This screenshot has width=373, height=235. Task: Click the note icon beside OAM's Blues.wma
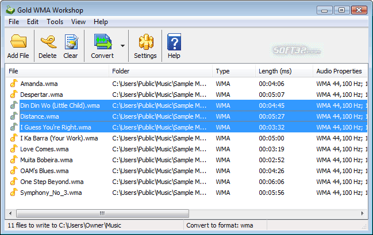click(x=14, y=171)
